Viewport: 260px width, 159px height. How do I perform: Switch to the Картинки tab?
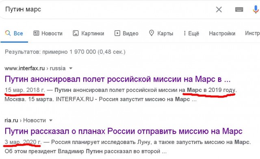click(x=89, y=33)
